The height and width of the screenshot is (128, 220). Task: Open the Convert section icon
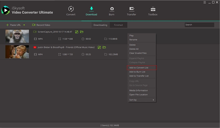pyautogui.click(x=71, y=9)
